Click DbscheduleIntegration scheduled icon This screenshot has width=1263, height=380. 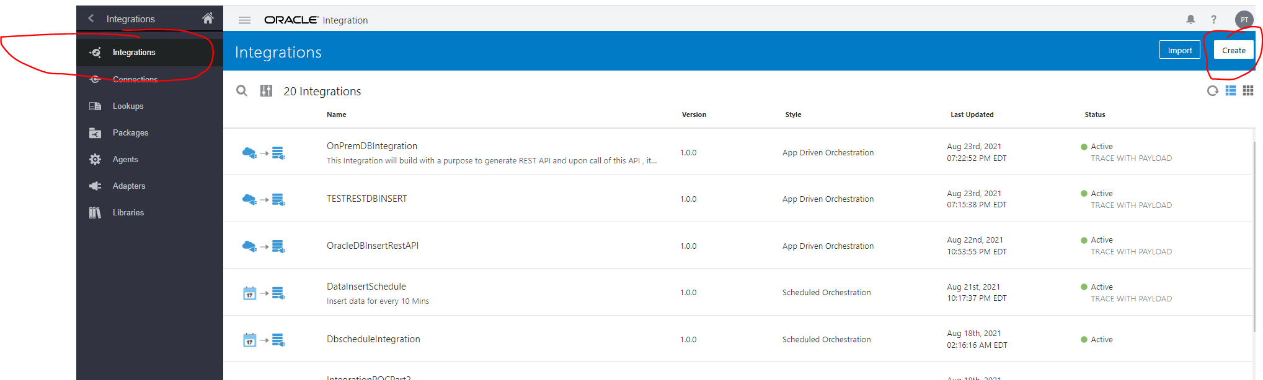(x=264, y=340)
